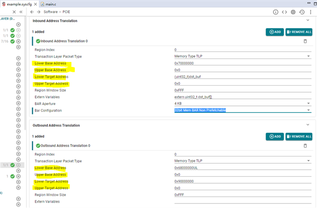The width and height of the screenshot is (317, 208).
Task: Open the info icon in top toolbar
Action: coord(276,11)
